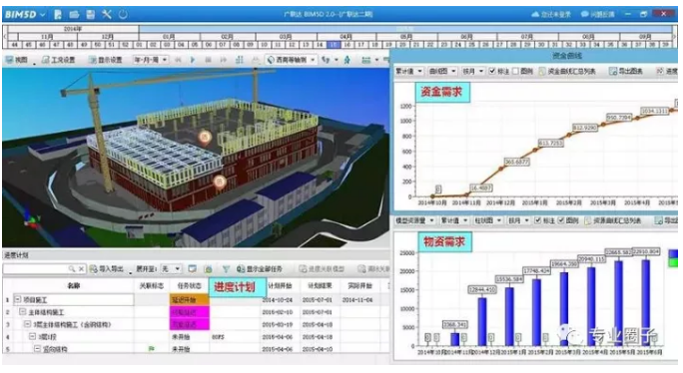Image resolution: width=683 pixels, height=373 pixels.
Task: Click 显示全部任务 show all tasks
Action: point(260,269)
